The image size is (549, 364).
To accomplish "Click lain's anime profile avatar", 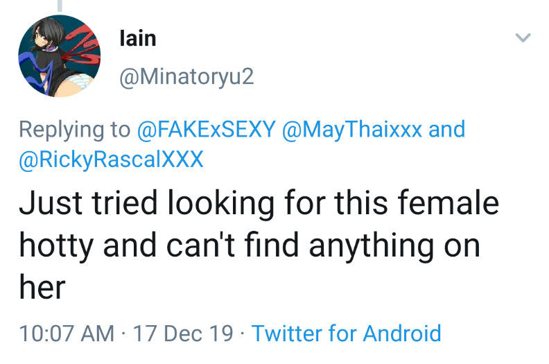I will [x=60, y=56].
